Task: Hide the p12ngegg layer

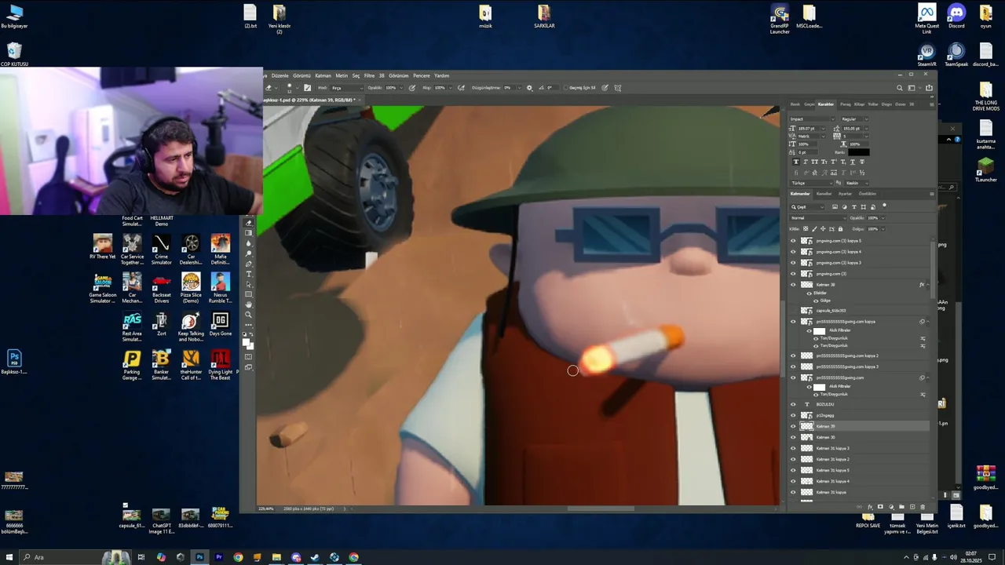Action: tap(793, 415)
